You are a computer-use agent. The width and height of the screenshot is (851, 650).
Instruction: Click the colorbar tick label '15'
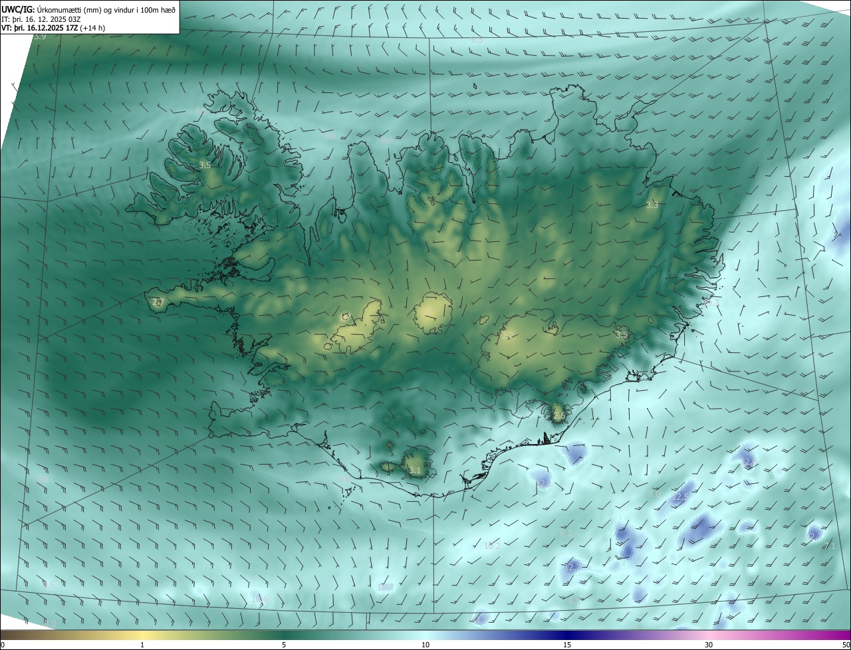(567, 645)
